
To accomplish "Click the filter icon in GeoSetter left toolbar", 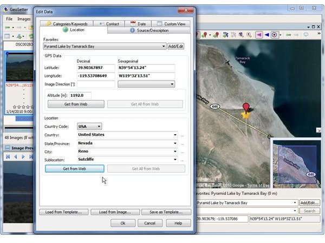I will [x=19, y=36].
